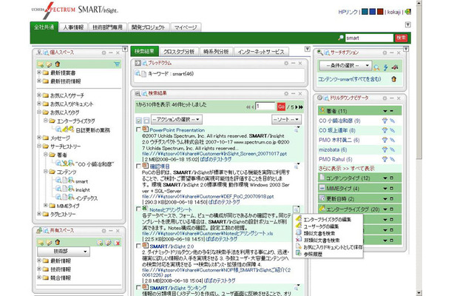The image size is (451, 296).
Task: Expand the 最新提案書 folder
Action: pyautogui.click(x=39, y=73)
